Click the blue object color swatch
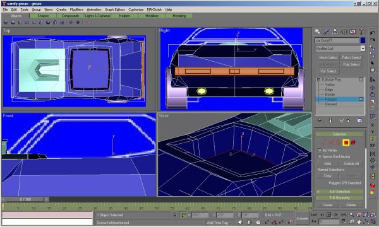 [x=363, y=40]
